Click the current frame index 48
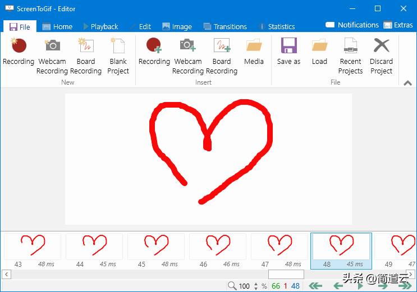The width and height of the screenshot is (417, 292). pos(295,286)
